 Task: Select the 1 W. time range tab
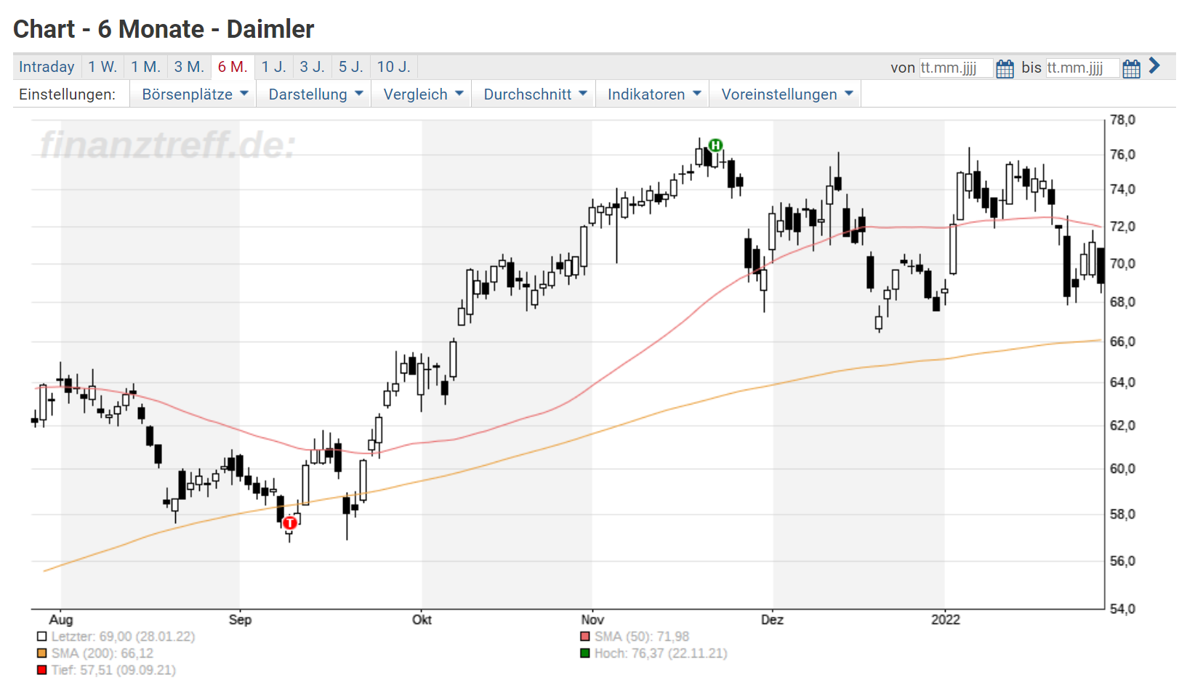[102, 67]
